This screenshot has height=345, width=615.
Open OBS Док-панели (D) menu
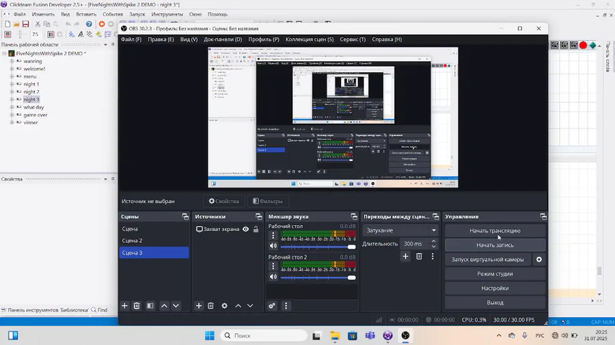[223, 40]
